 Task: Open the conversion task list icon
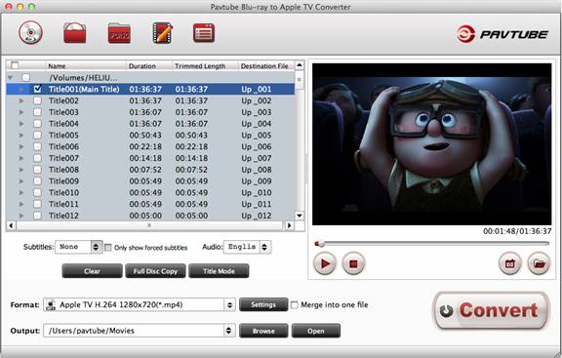click(204, 33)
